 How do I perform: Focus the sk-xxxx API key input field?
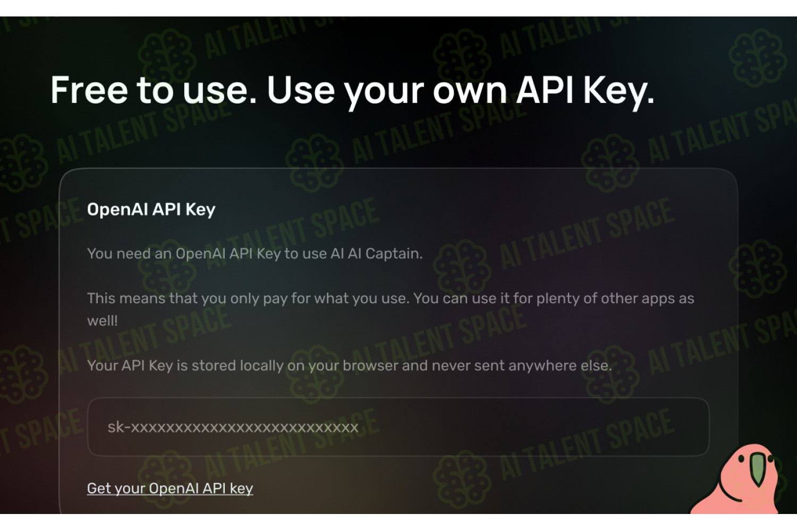398,427
